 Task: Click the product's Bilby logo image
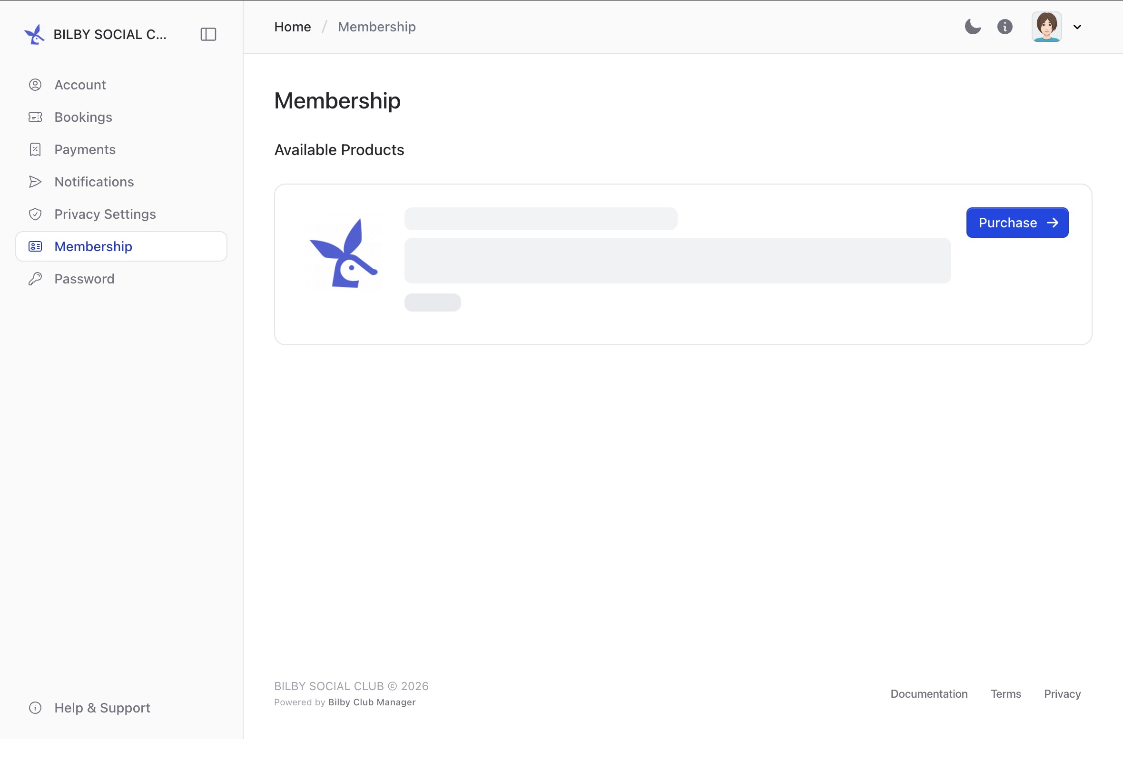click(x=344, y=253)
